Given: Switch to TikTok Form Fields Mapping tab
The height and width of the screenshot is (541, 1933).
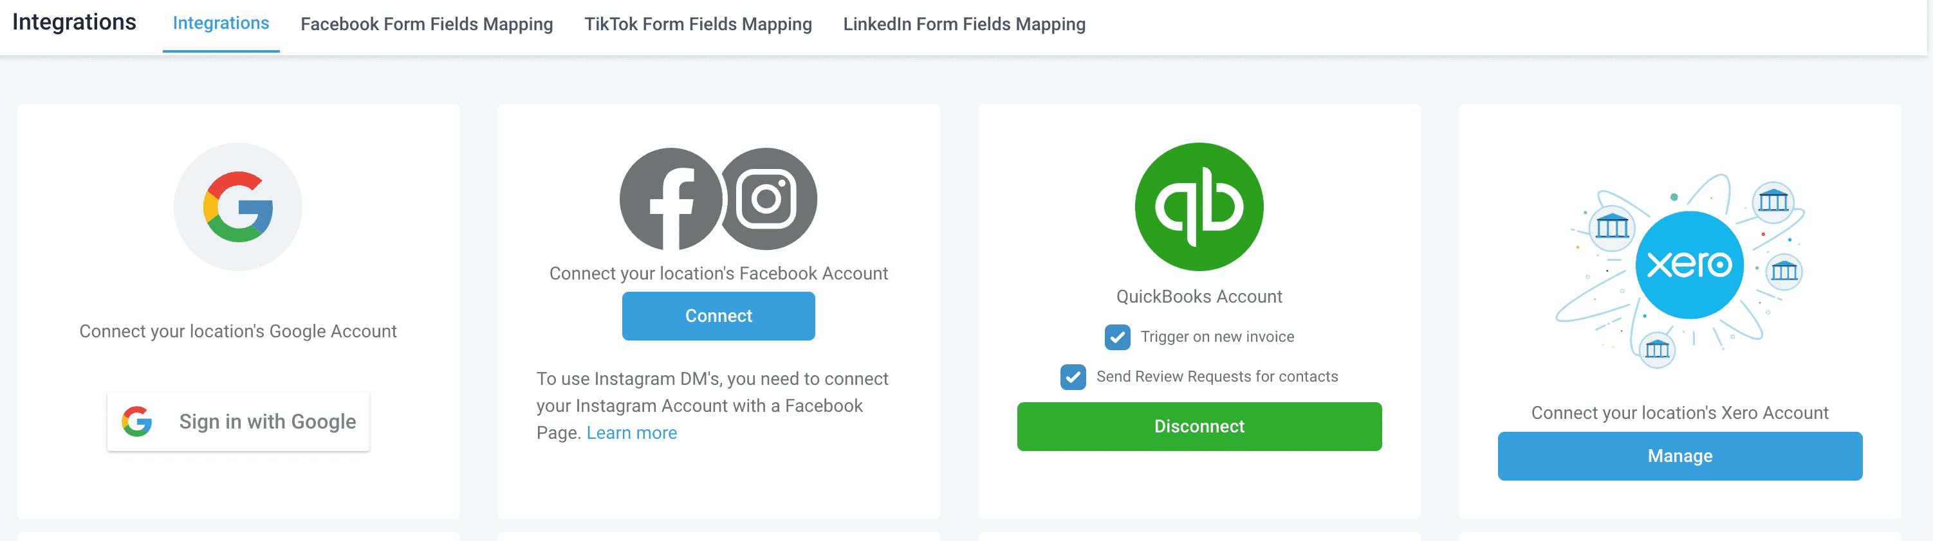Looking at the screenshot, I should coord(698,24).
